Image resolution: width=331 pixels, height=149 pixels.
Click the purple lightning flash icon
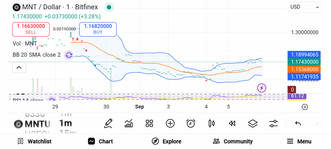(x=262, y=88)
